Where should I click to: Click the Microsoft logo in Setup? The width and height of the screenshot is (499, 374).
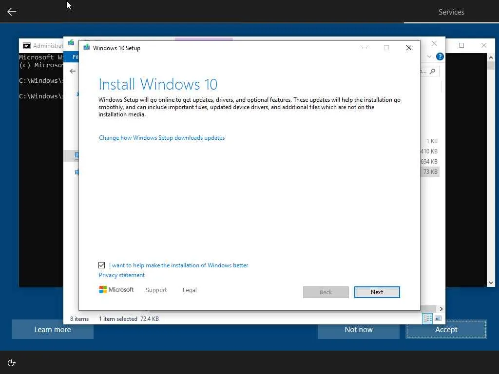(116, 289)
